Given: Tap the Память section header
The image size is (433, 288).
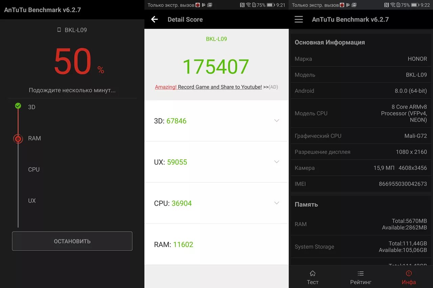Looking at the screenshot, I should click(306, 204).
